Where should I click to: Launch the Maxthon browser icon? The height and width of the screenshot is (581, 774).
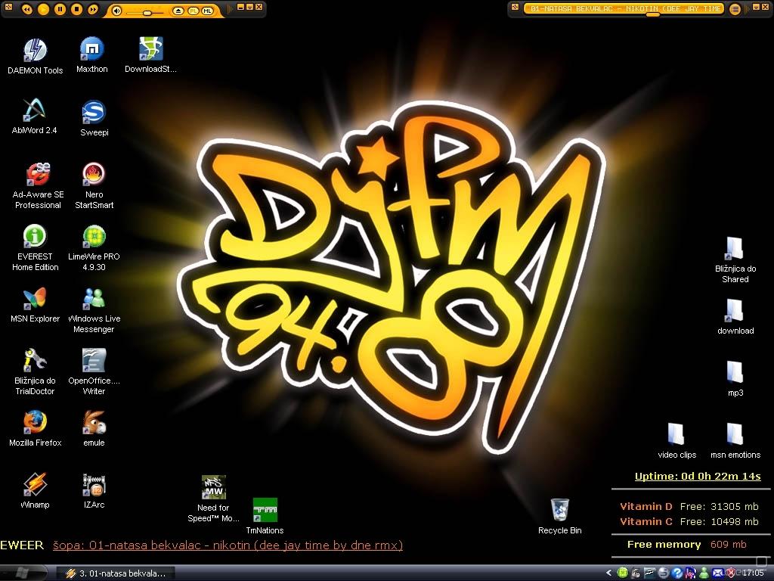coord(91,55)
